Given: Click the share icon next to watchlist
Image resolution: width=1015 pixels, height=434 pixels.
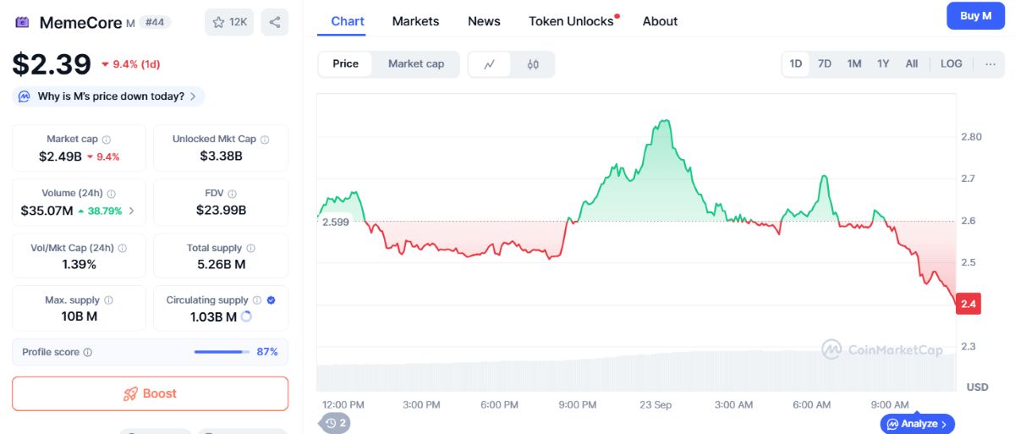Looking at the screenshot, I should click(275, 22).
